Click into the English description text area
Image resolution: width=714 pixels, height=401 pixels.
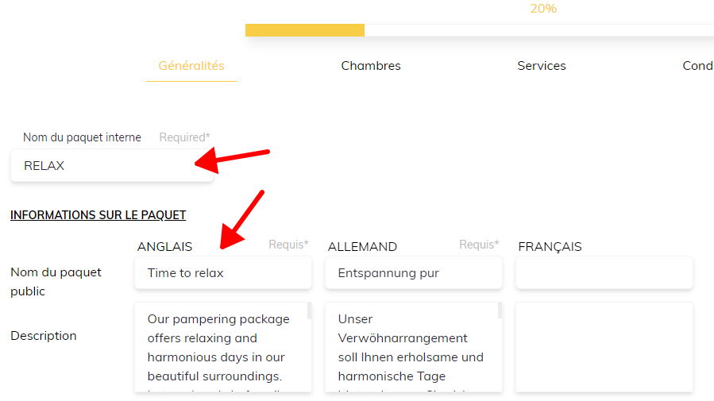(218, 348)
